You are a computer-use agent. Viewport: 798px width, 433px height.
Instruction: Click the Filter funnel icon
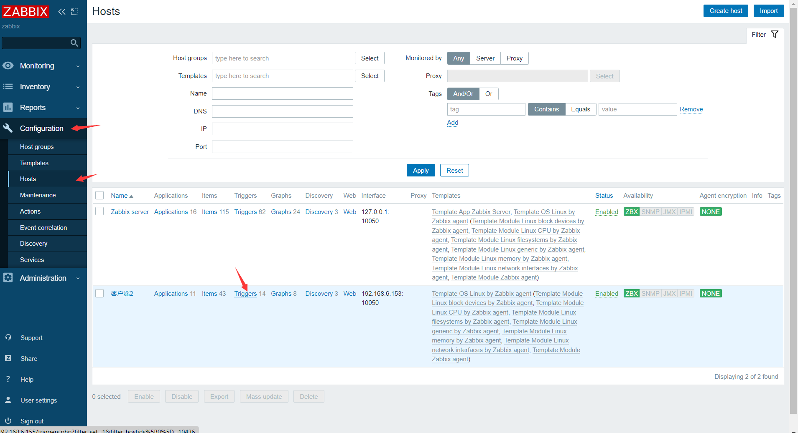[x=775, y=34]
